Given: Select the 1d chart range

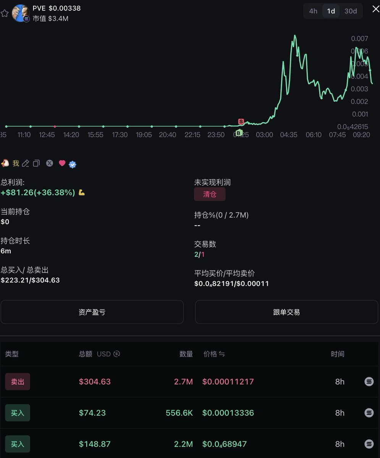Looking at the screenshot, I should tap(331, 11).
